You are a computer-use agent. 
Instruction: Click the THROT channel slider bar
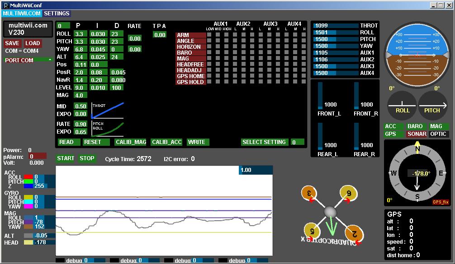(335, 26)
